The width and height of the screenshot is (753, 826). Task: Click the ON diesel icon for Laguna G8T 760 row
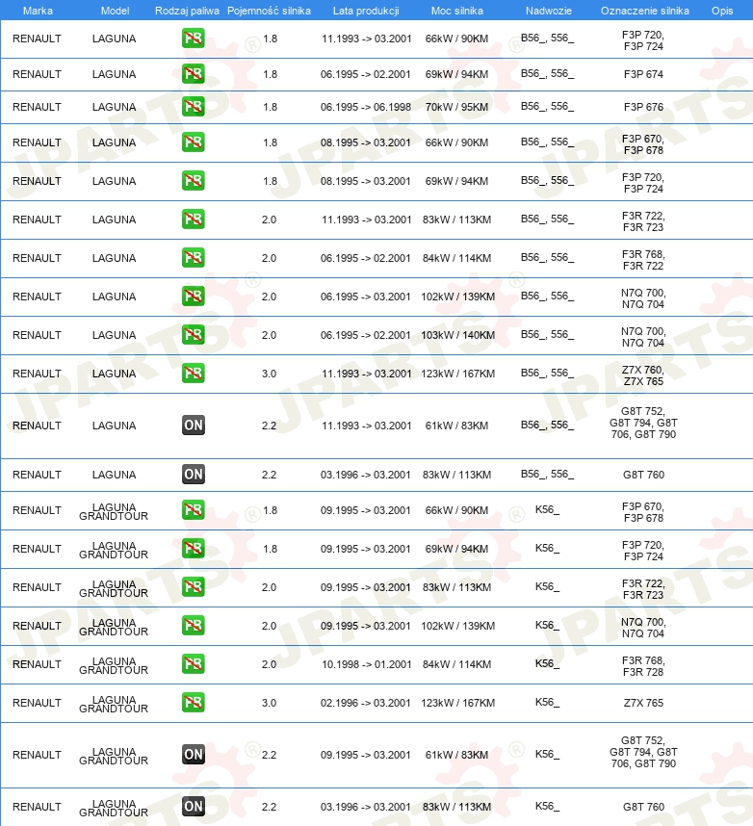point(194,474)
